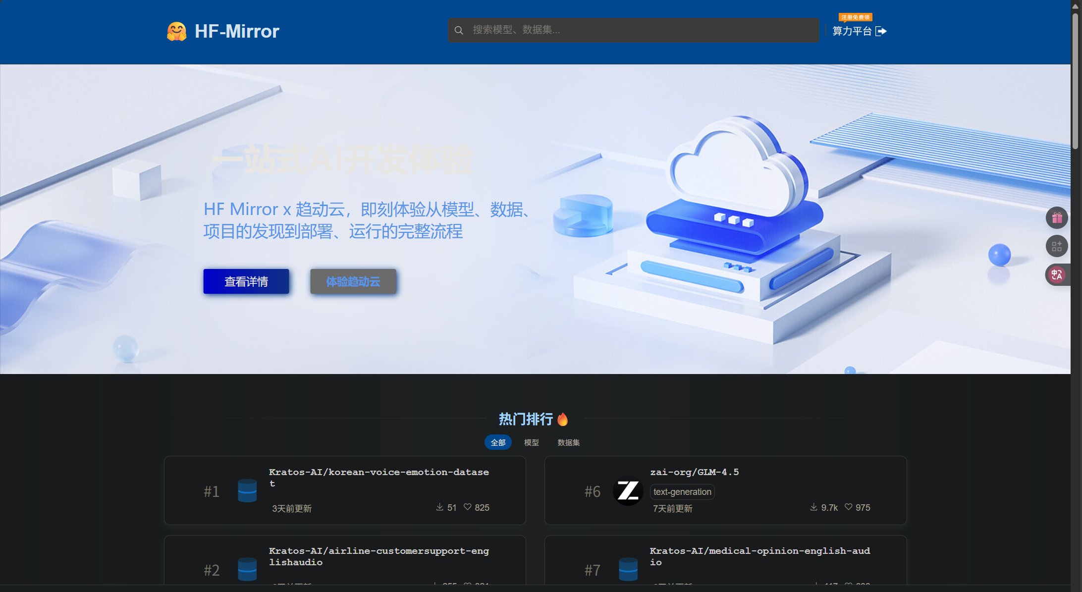The width and height of the screenshot is (1082, 592).
Task: Click the 查看详情 button
Action: pyautogui.click(x=246, y=281)
